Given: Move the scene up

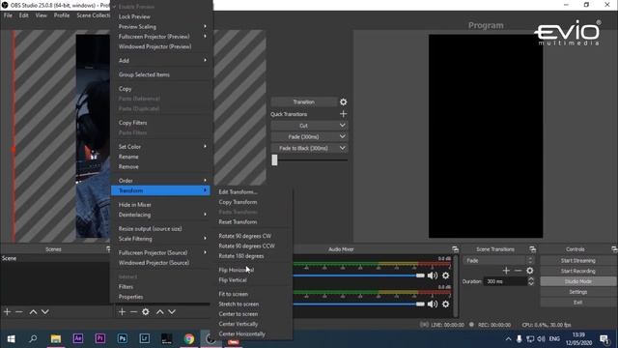Looking at the screenshot, I should (x=33, y=311).
